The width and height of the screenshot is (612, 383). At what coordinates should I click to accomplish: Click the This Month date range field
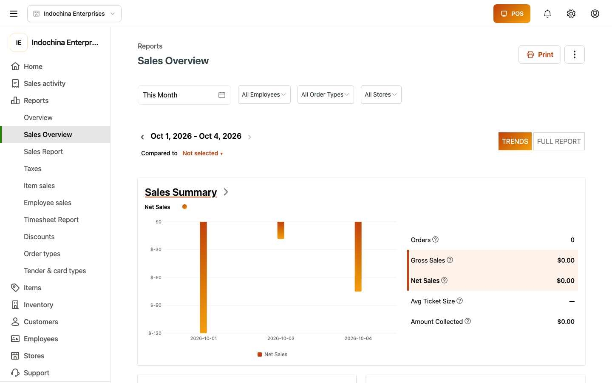(x=184, y=95)
